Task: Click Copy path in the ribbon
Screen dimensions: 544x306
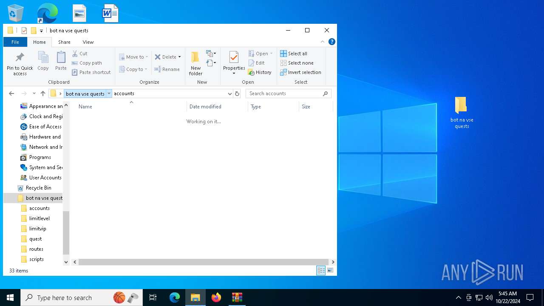Action: point(87,63)
